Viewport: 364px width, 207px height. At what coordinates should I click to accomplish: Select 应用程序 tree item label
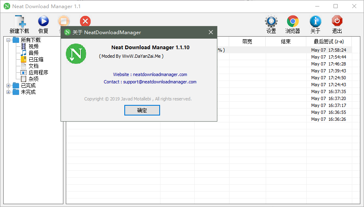(38, 72)
